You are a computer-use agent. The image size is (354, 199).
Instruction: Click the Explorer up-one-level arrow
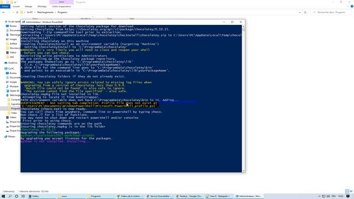click(x=17, y=12)
